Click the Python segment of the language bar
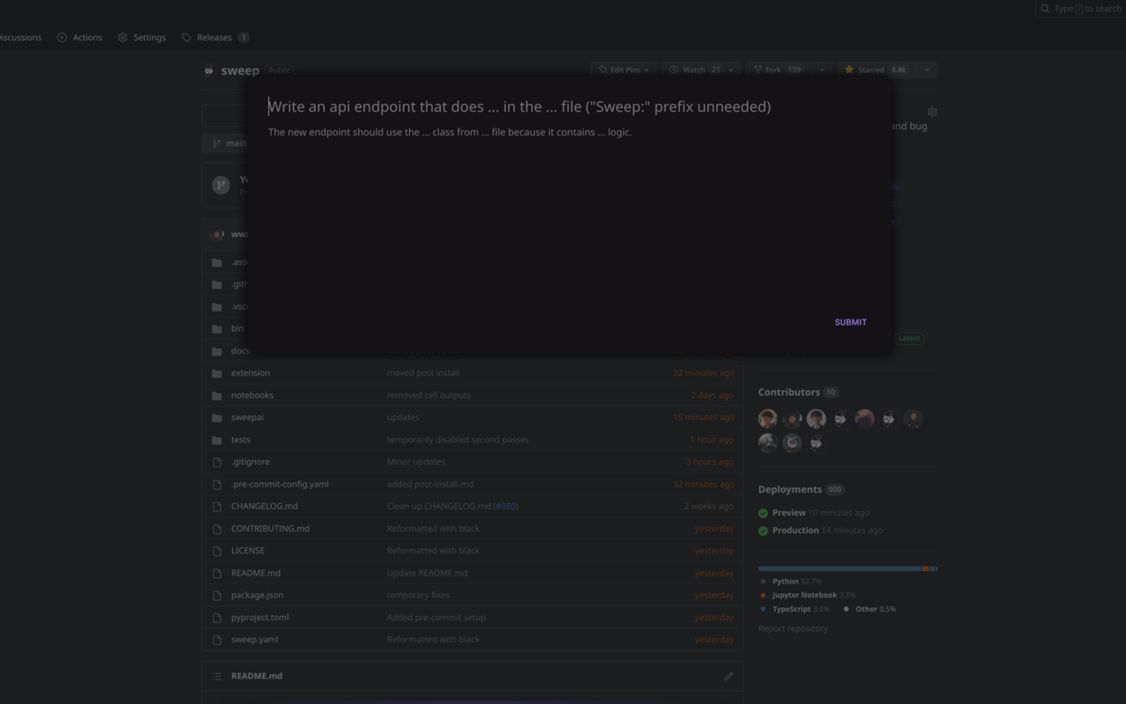Image resolution: width=1126 pixels, height=704 pixels. coord(839,568)
